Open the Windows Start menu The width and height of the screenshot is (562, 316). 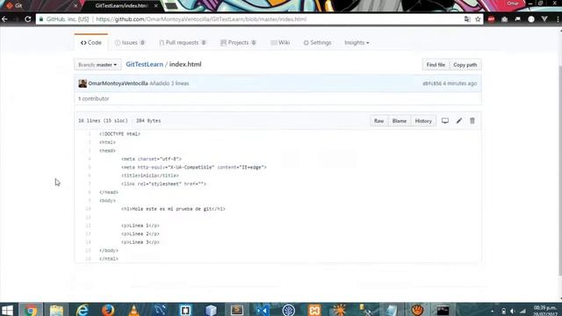[x=7, y=310]
